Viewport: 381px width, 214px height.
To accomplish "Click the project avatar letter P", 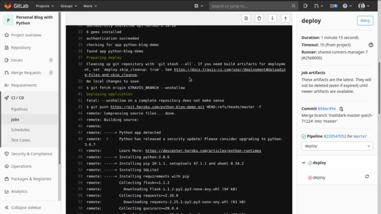I will [x=8, y=20].
